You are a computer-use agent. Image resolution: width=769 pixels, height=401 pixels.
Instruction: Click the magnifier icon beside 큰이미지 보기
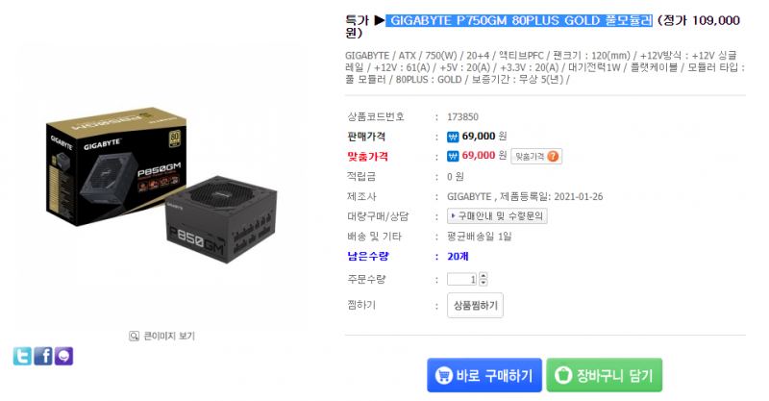[x=134, y=337]
